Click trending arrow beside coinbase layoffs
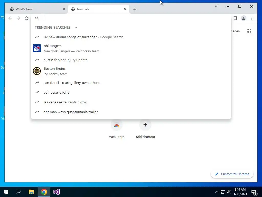Image resolution: width=262 pixels, height=197 pixels. [x=37, y=92]
